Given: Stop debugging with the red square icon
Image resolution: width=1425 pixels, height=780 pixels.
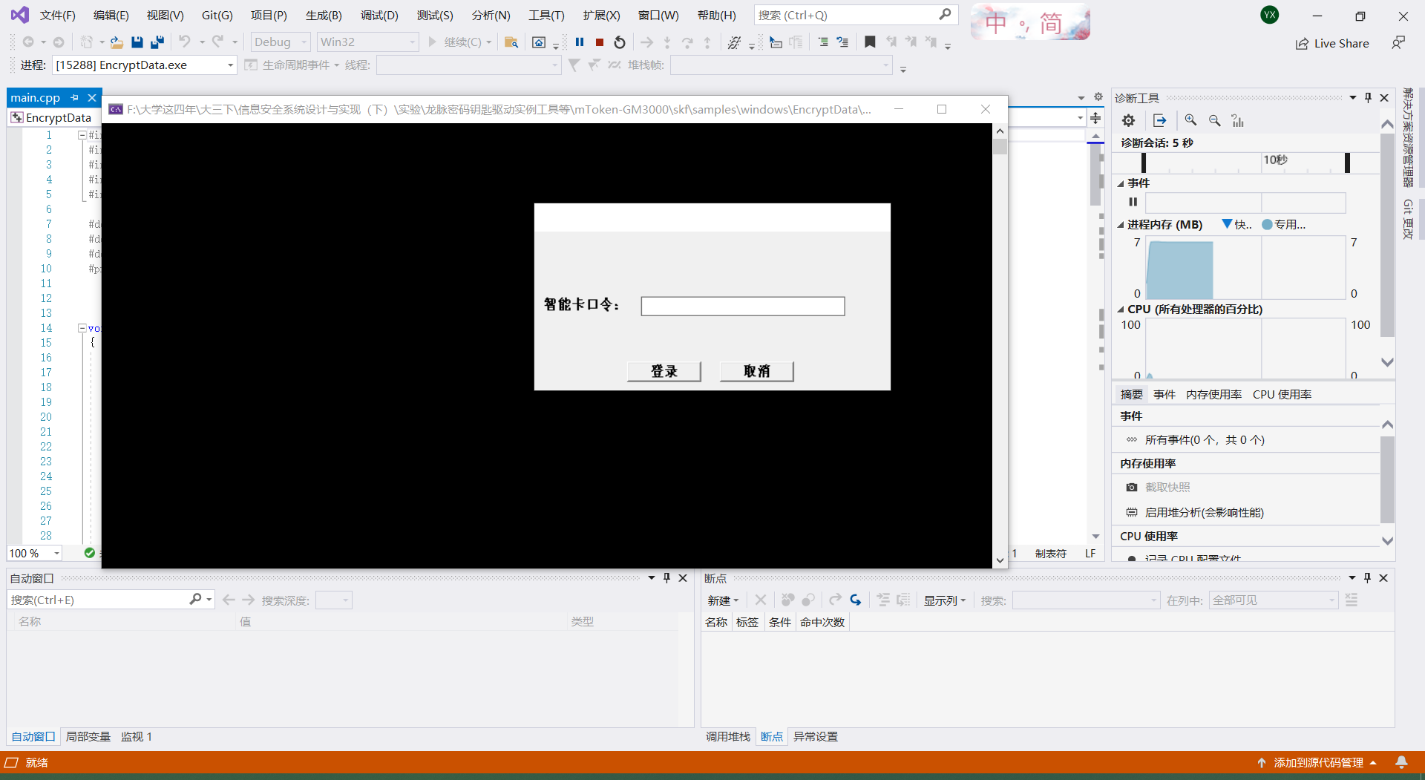Looking at the screenshot, I should point(600,42).
